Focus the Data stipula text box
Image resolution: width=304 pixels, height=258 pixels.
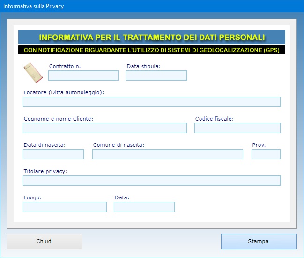pyautogui.click(x=156, y=76)
